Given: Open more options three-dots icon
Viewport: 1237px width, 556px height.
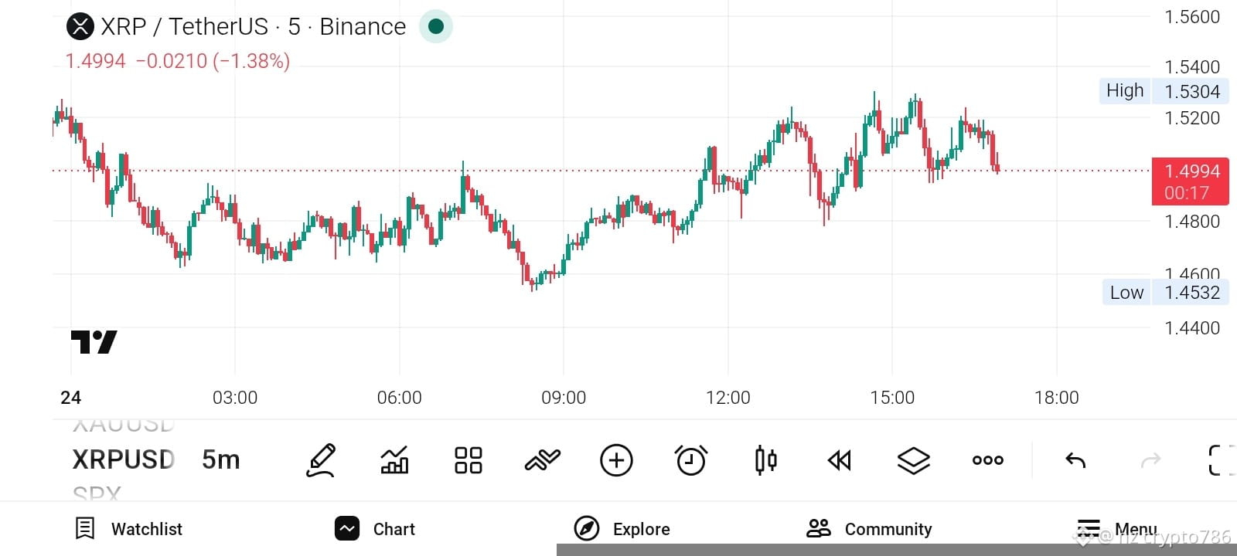Looking at the screenshot, I should tap(987, 460).
